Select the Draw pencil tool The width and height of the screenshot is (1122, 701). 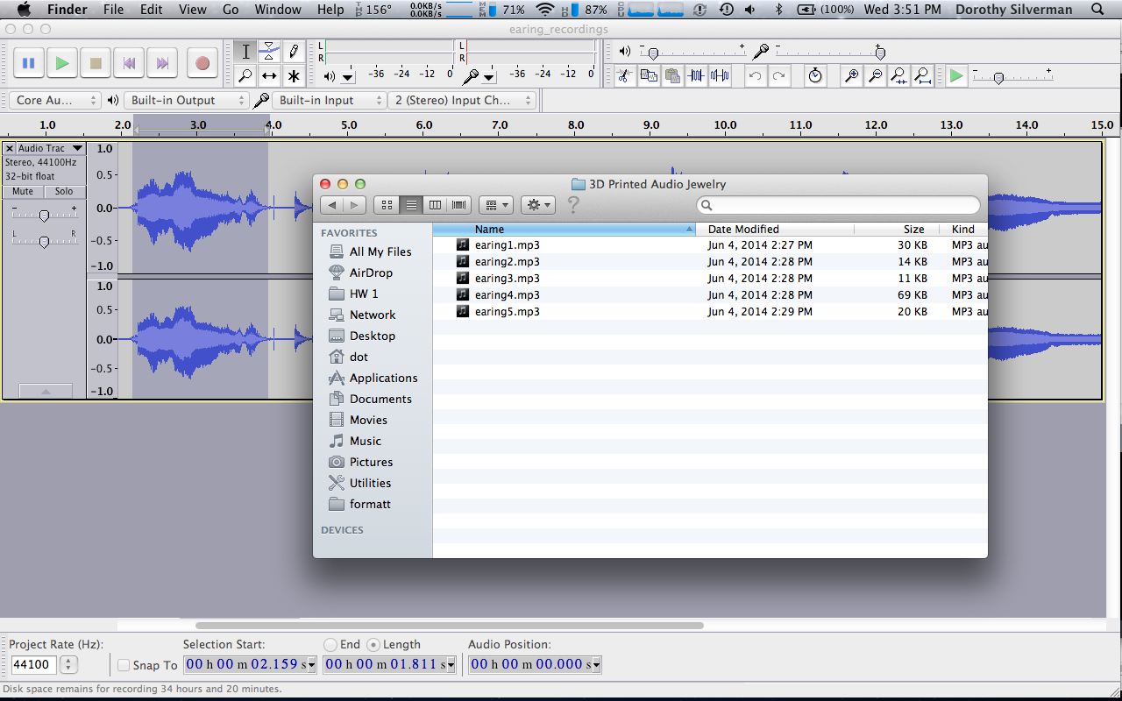point(294,52)
